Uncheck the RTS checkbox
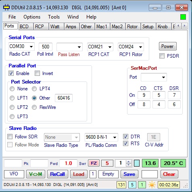The height and width of the screenshot is (192, 192). point(125,143)
